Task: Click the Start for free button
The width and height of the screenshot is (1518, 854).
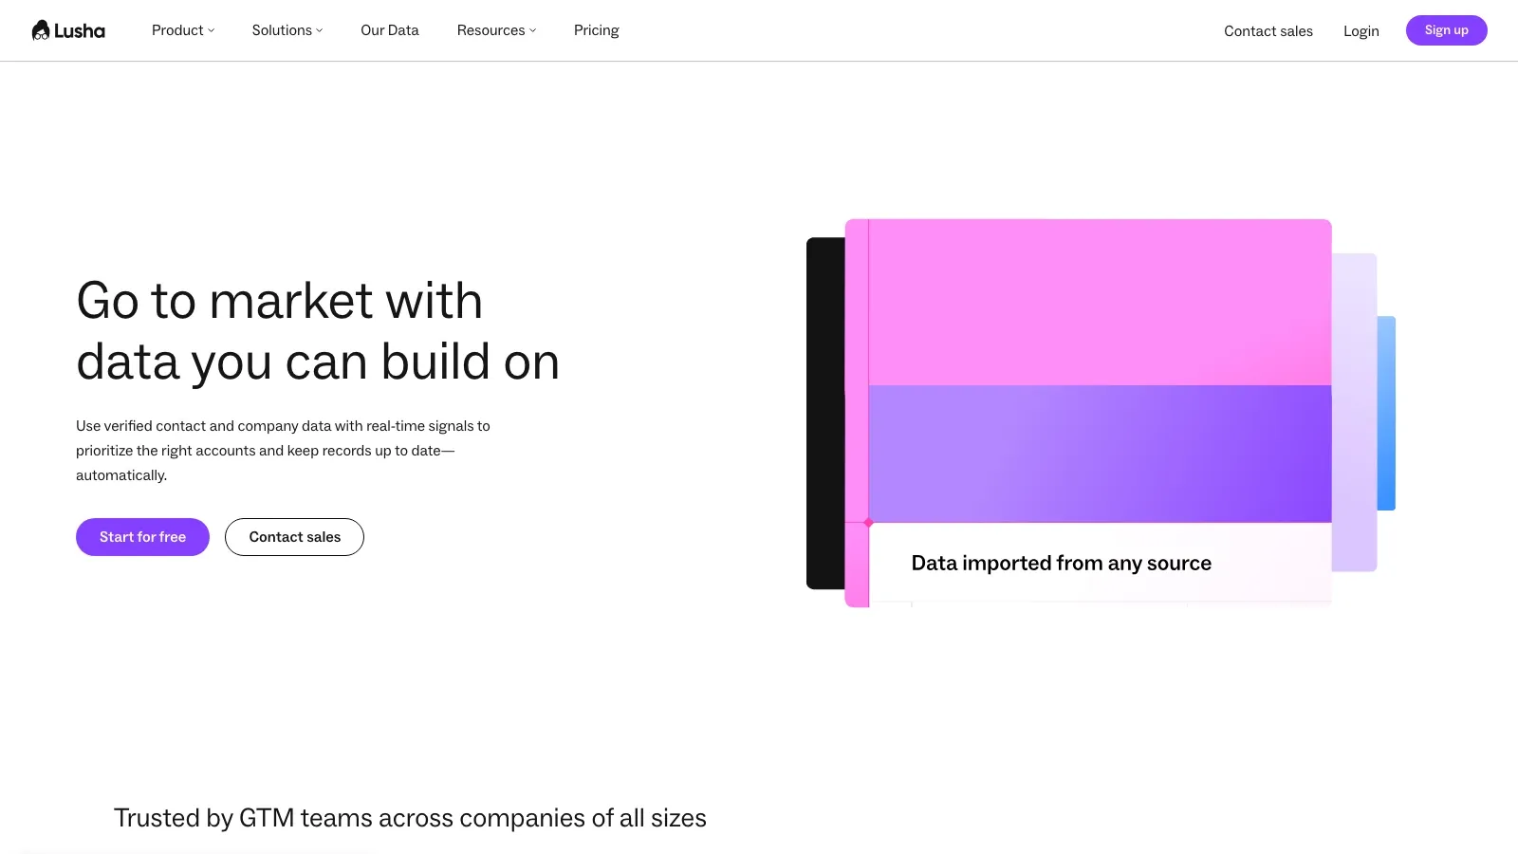Action: [142, 537]
